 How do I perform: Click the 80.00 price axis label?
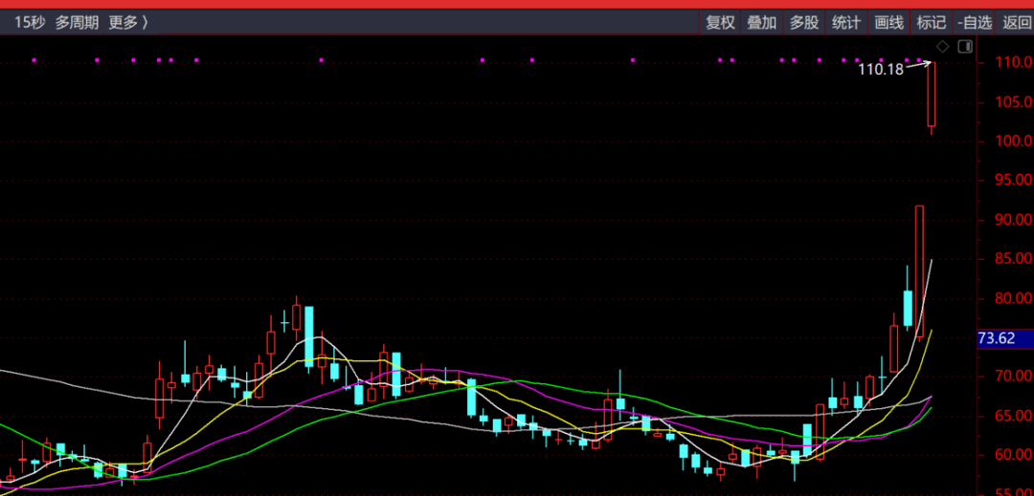(x=1014, y=298)
